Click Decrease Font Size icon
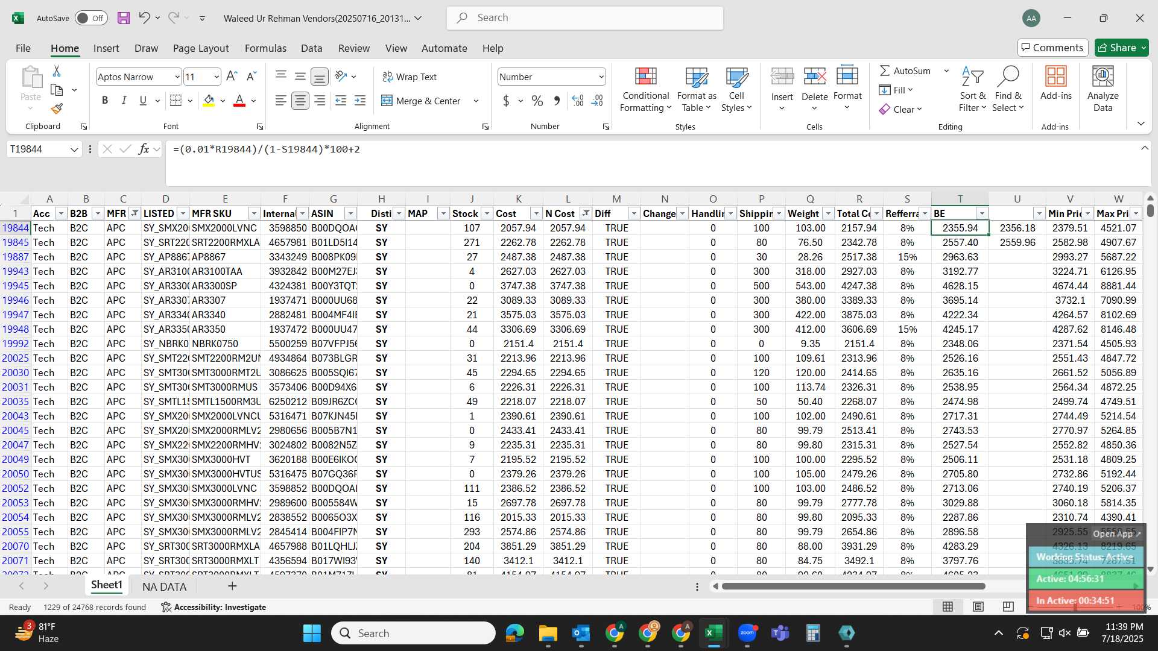Screen dimensions: 1158x651 click(252, 77)
